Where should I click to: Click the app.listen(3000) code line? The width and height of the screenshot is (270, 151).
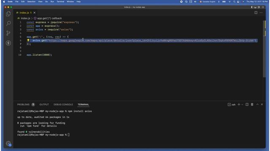[39, 55]
